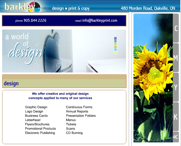
Task: Click the 'design' section heading
Action: 11,83
